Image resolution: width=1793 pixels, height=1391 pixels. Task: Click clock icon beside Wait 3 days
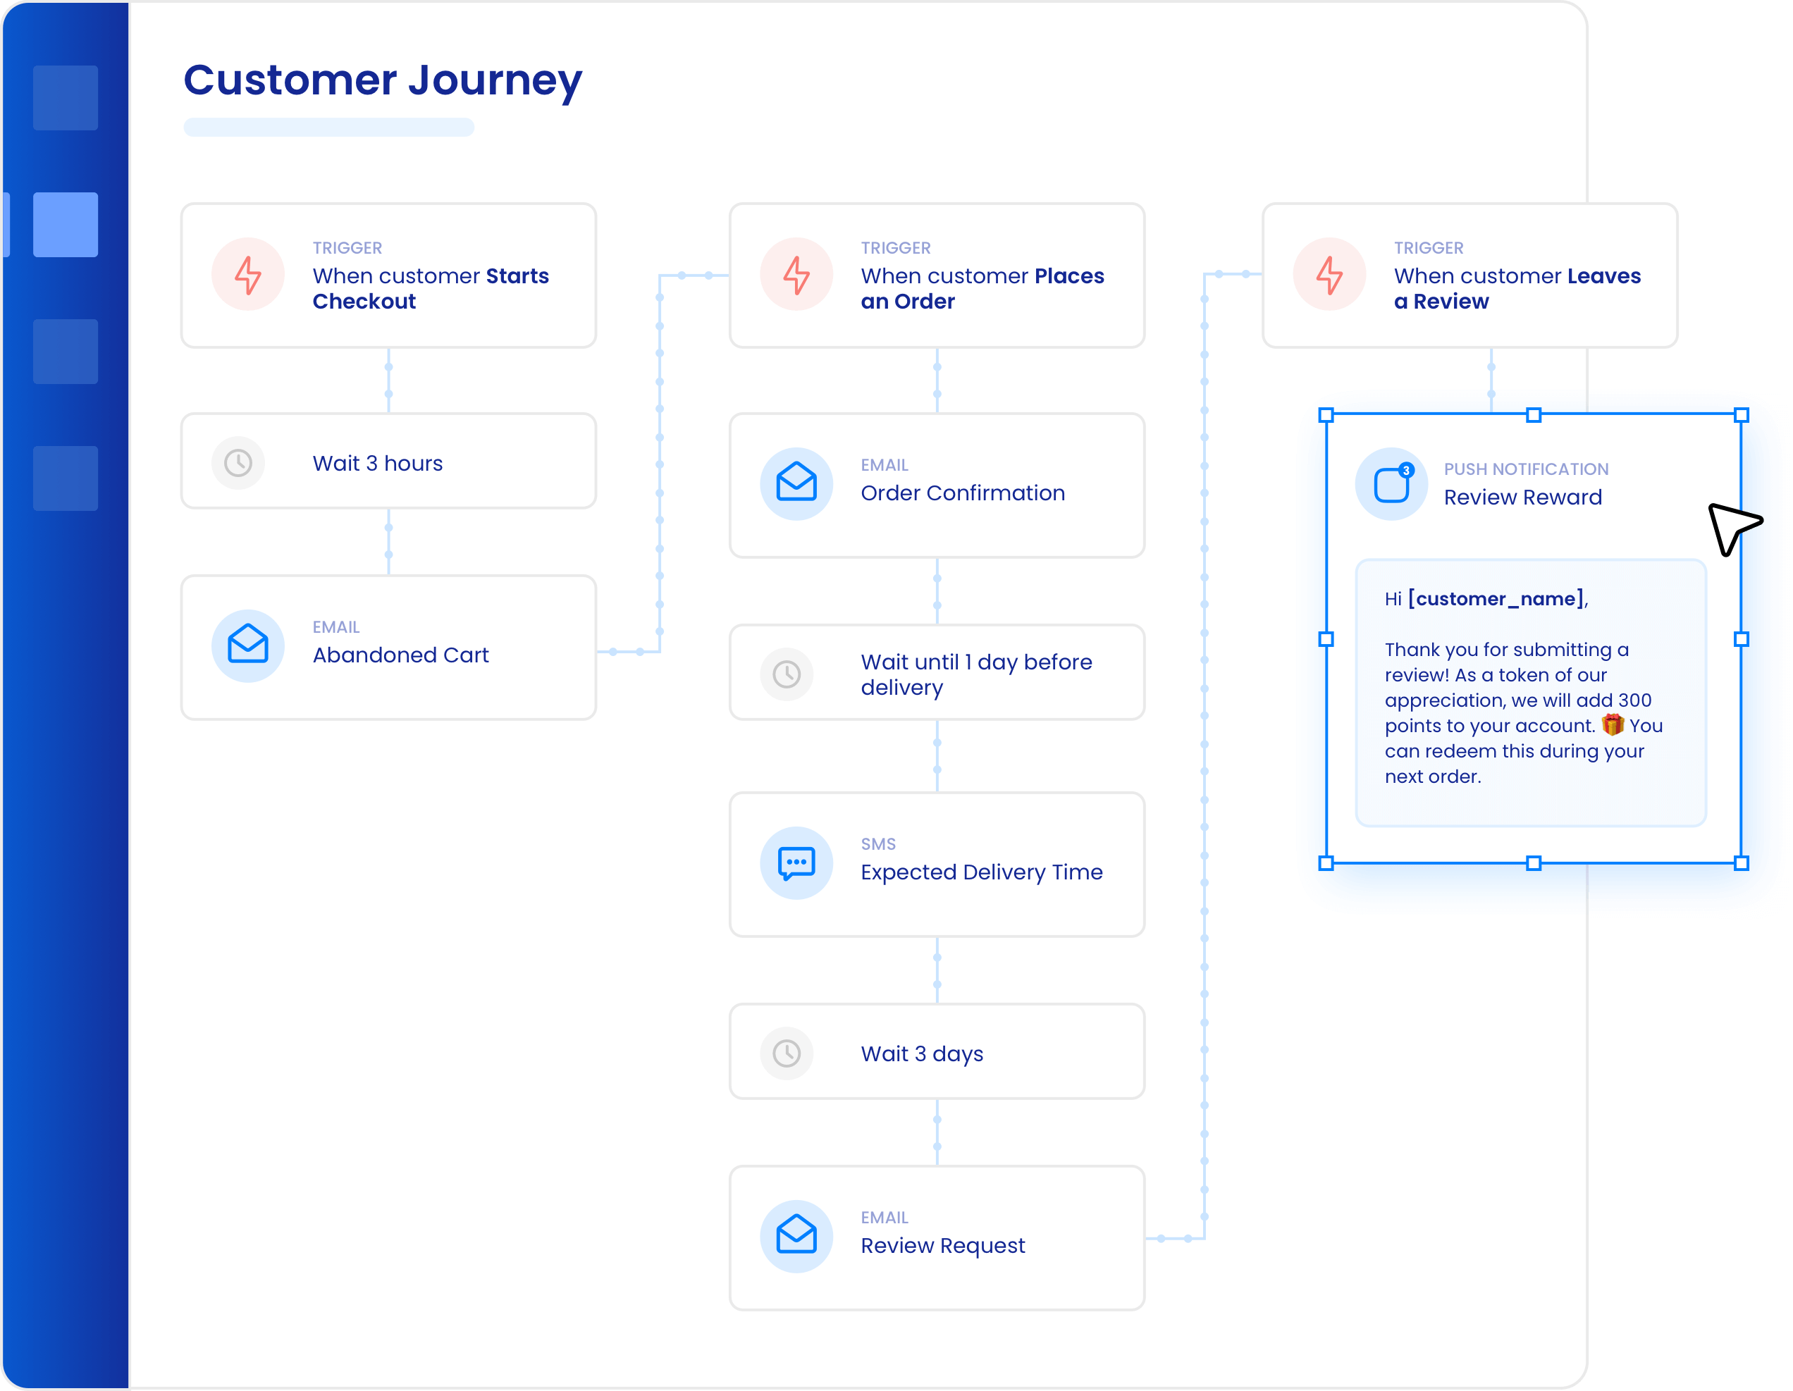point(787,1053)
